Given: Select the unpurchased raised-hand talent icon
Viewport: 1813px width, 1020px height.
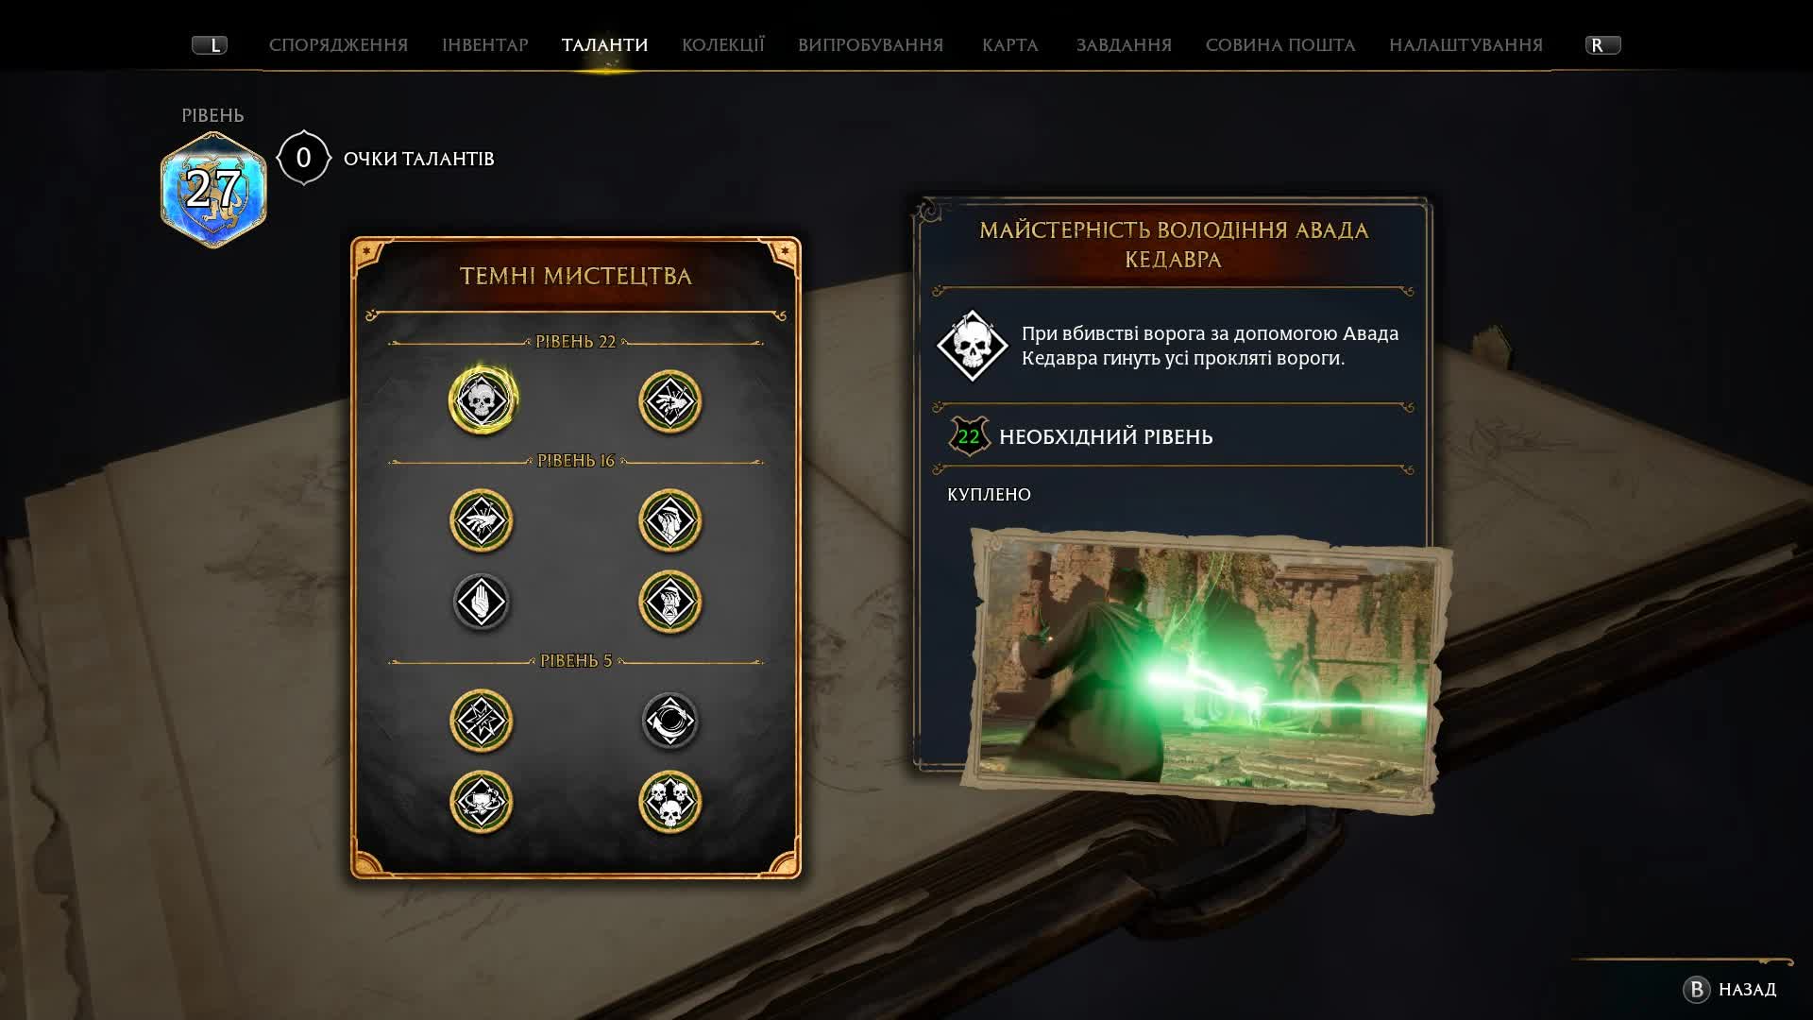Looking at the screenshot, I should 482,602.
